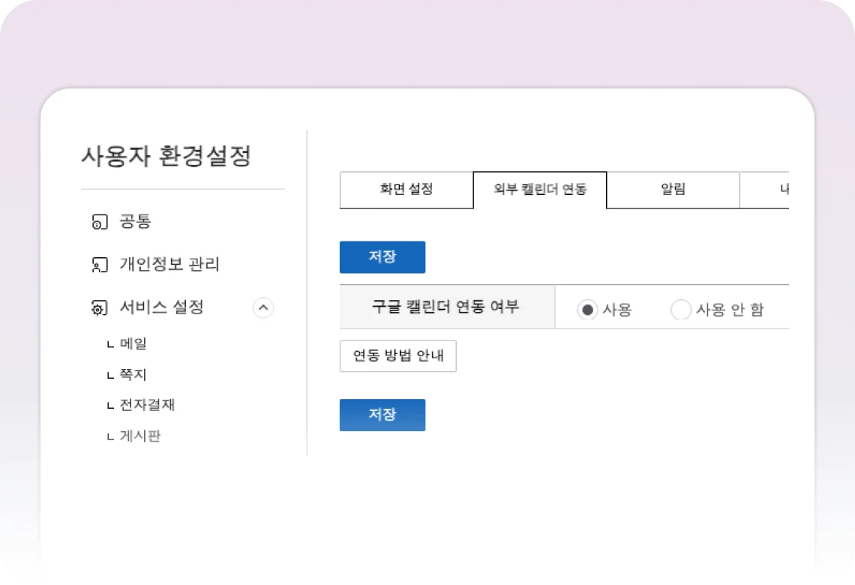Choose the 사용 안 함 radio option
Image resolution: width=855 pixels, height=585 pixels.
pyautogui.click(x=681, y=310)
